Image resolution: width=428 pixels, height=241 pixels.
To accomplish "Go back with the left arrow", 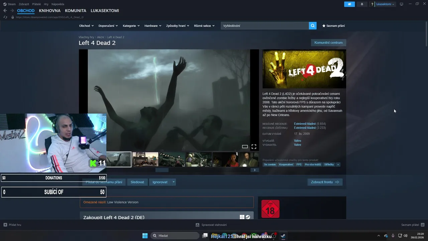I will pyautogui.click(x=5, y=11).
